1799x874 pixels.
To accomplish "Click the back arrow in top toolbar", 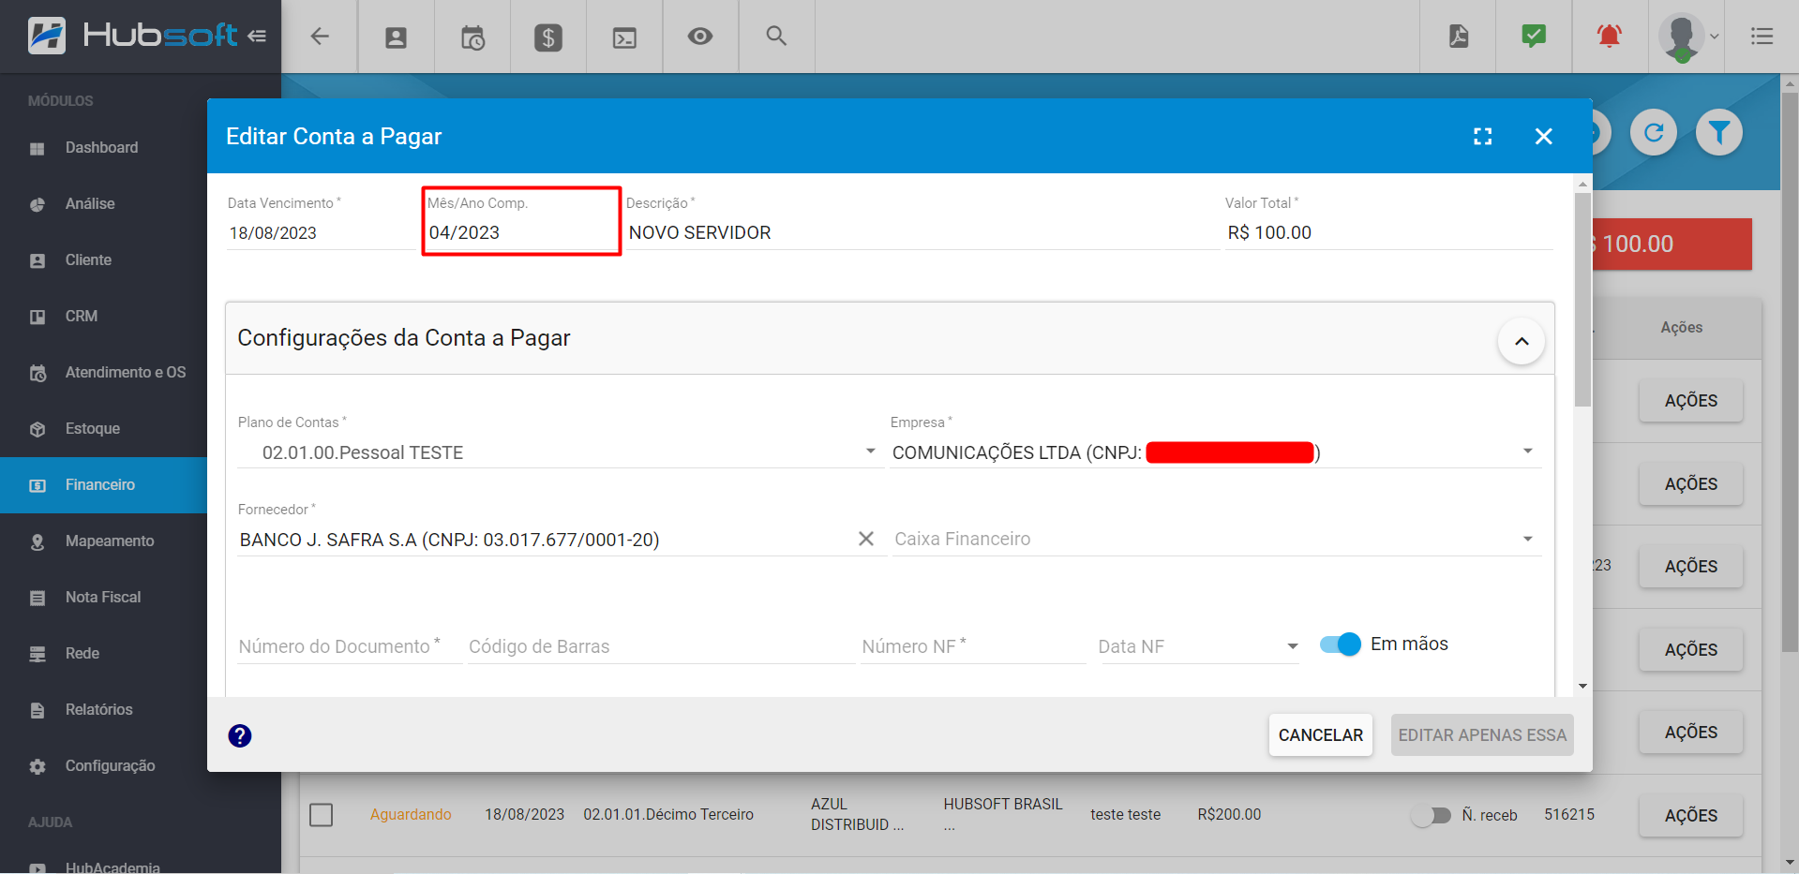I will point(320,37).
